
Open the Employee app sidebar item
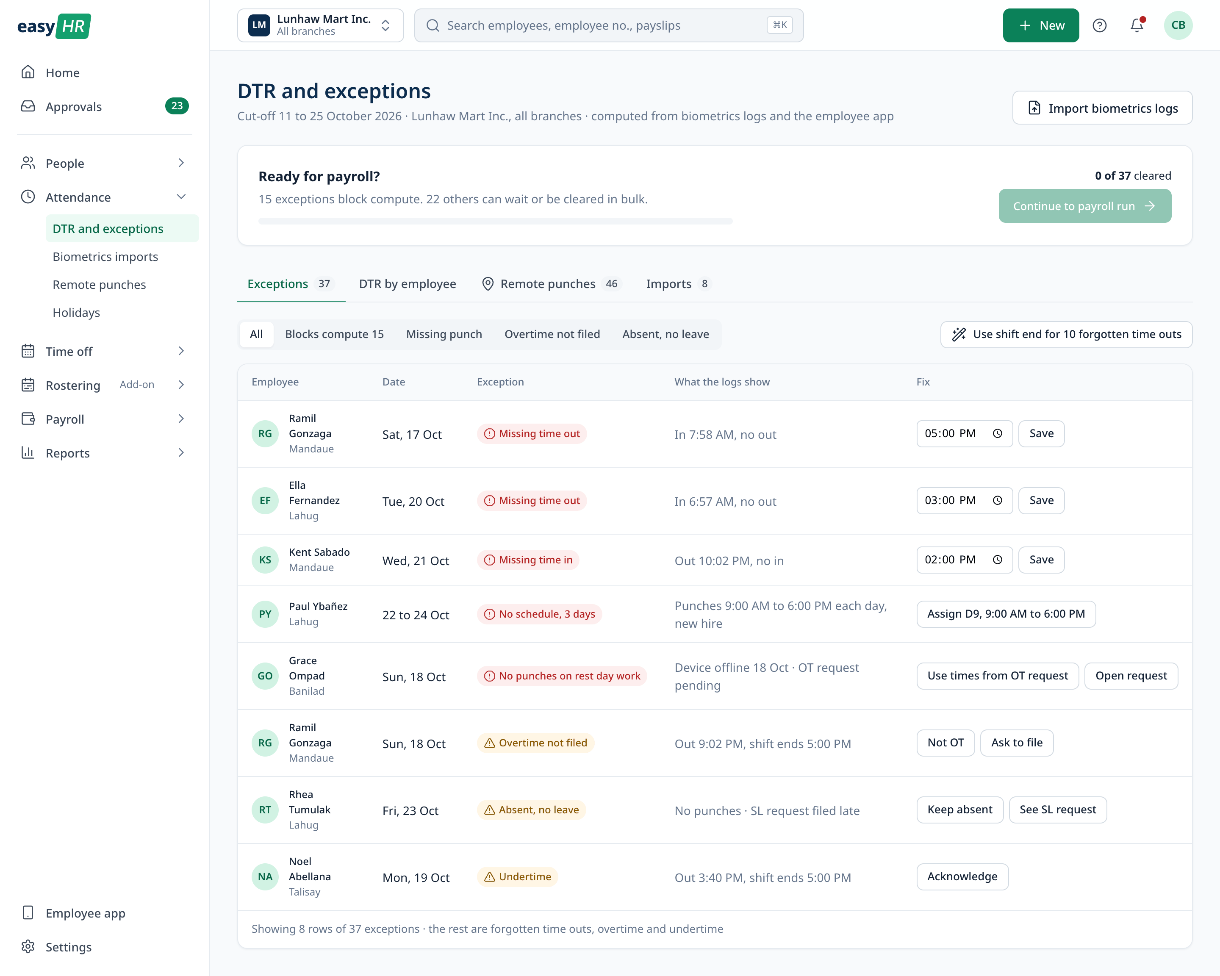coord(105,912)
